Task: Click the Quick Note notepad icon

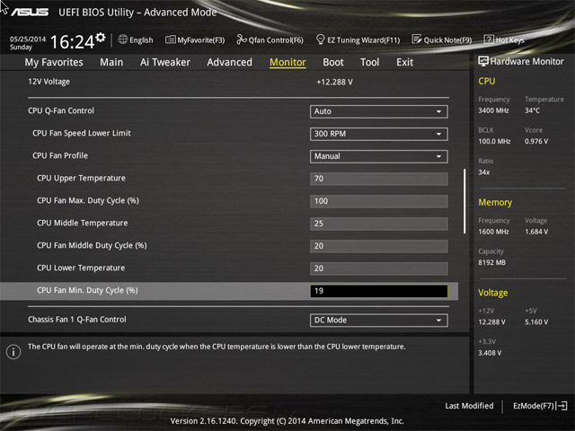Action: pos(417,40)
